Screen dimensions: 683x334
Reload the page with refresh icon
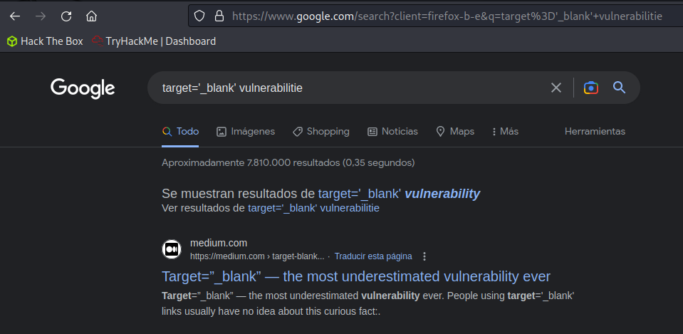point(66,16)
